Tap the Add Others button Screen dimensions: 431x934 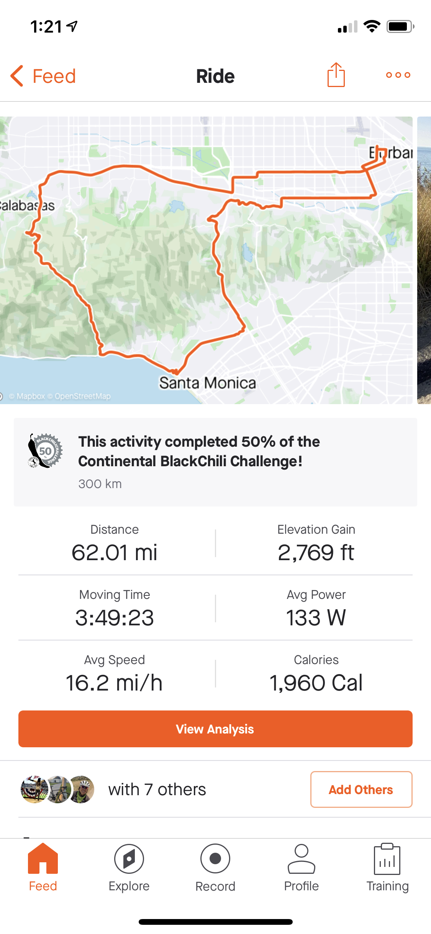click(x=361, y=789)
